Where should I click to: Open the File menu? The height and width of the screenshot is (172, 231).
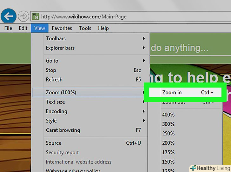pyautogui.click(x=8, y=28)
